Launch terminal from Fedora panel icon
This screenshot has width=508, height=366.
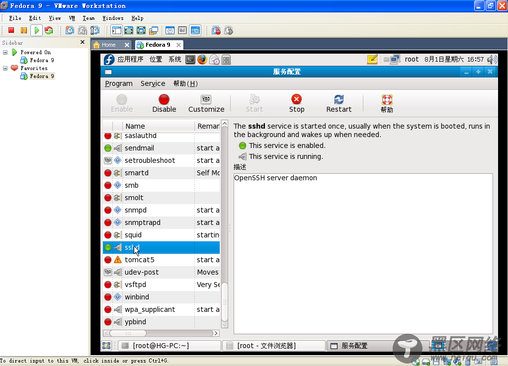[x=190, y=59]
